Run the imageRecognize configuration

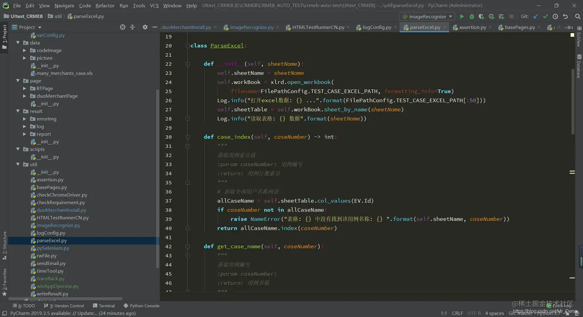pyautogui.click(x=462, y=17)
